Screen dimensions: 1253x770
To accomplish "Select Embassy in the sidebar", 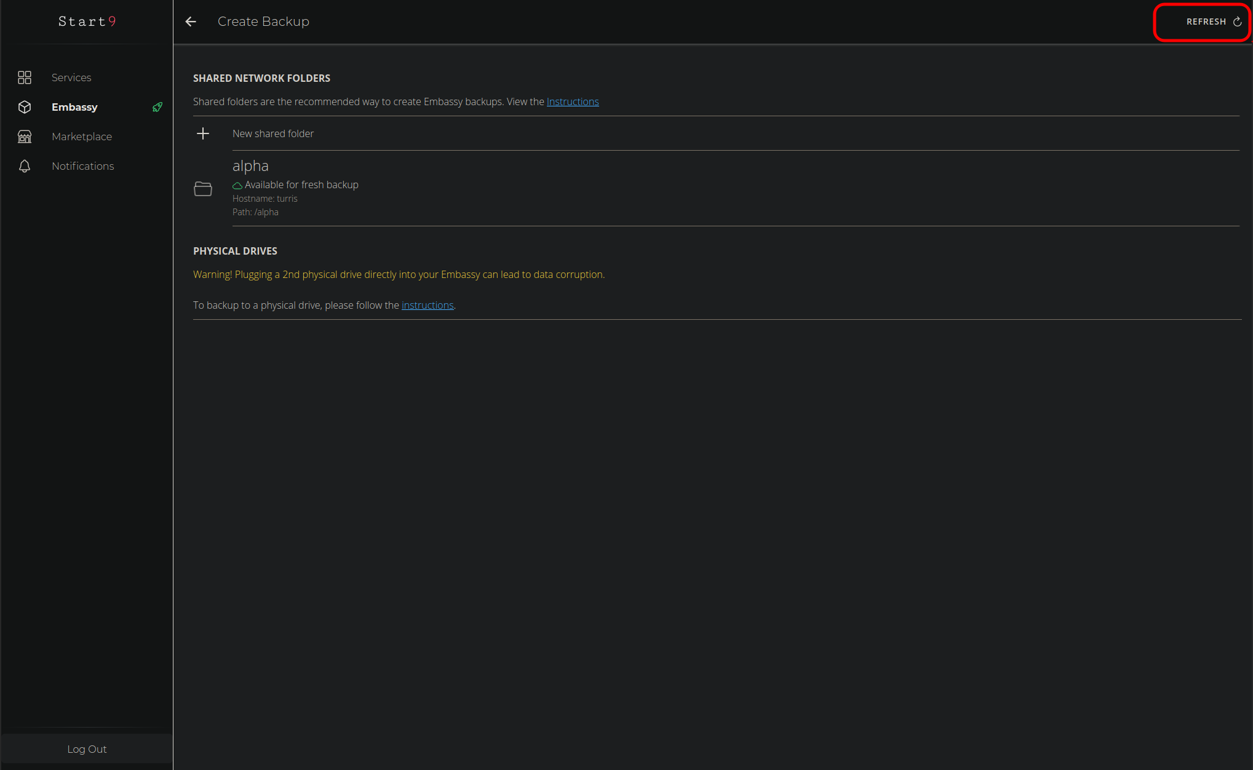I will click(x=74, y=107).
